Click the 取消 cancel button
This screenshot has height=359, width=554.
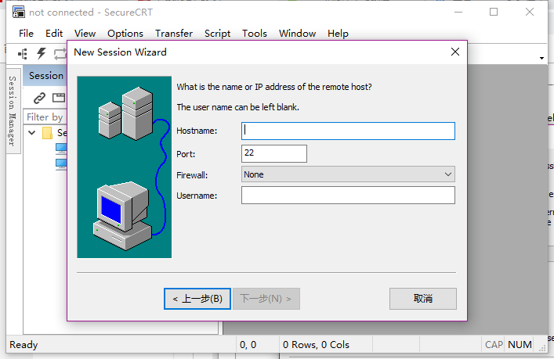click(423, 299)
